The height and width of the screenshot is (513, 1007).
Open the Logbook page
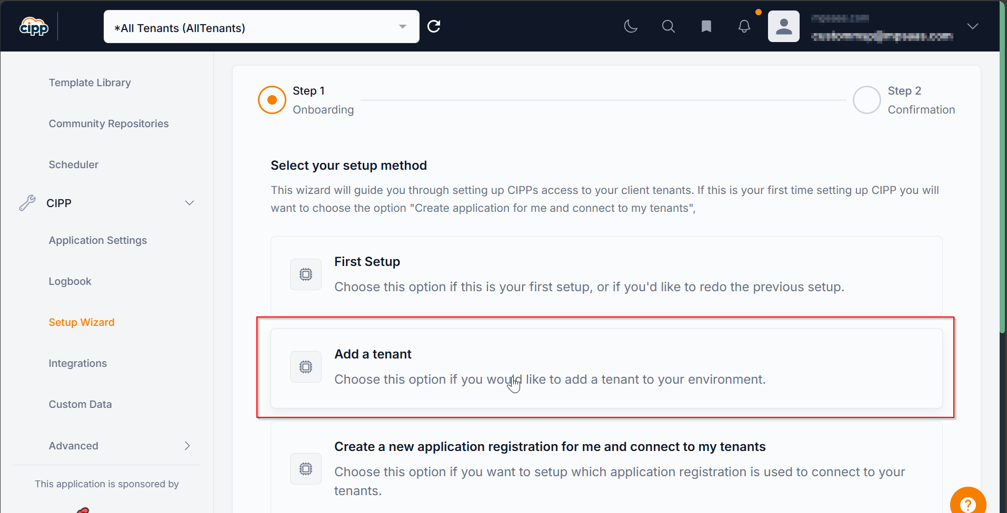70,281
